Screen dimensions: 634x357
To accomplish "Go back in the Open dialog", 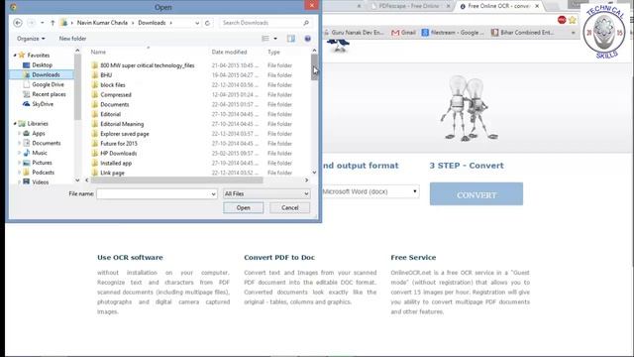I will click(x=18, y=23).
